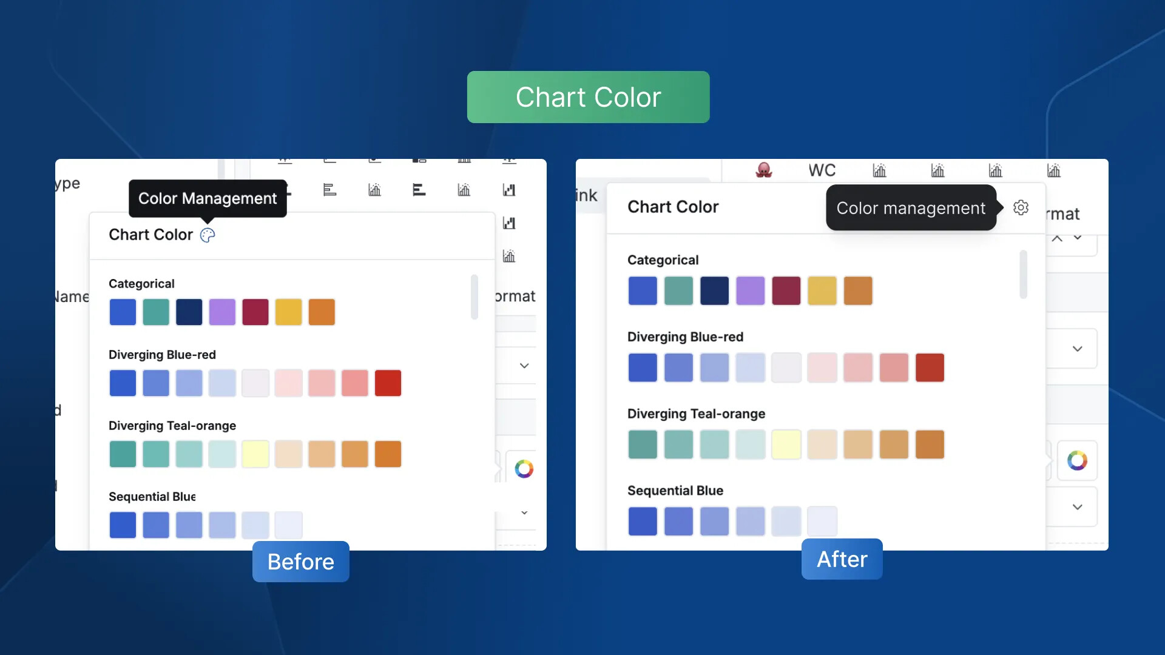This screenshot has width=1165, height=655.
Task: Click the palette icon beside Chart Color
Action: point(208,235)
